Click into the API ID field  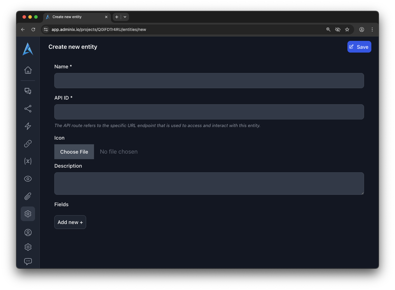(209, 112)
